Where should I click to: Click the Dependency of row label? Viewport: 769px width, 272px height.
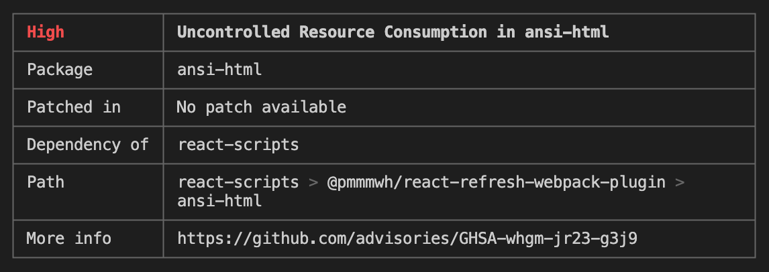pos(87,145)
